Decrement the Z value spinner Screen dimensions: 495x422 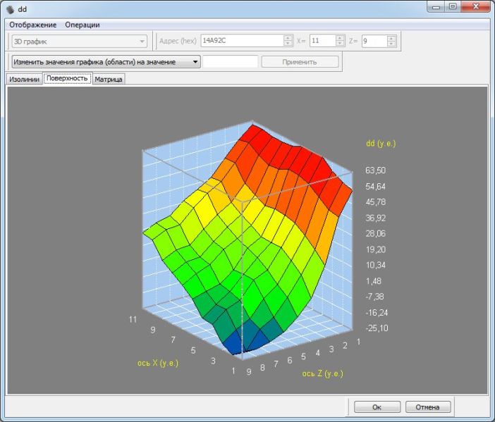(391, 44)
